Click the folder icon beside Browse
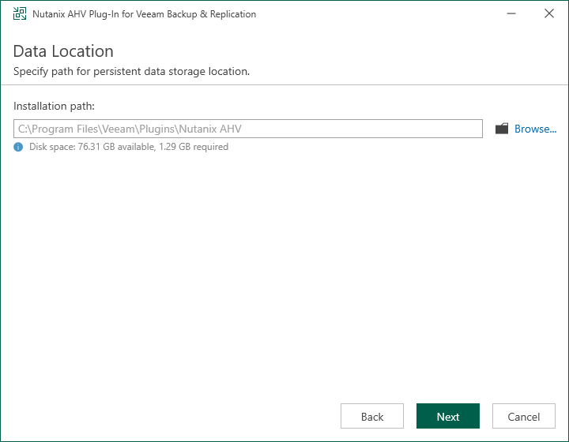Image resolution: width=569 pixels, height=442 pixels. (x=502, y=129)
